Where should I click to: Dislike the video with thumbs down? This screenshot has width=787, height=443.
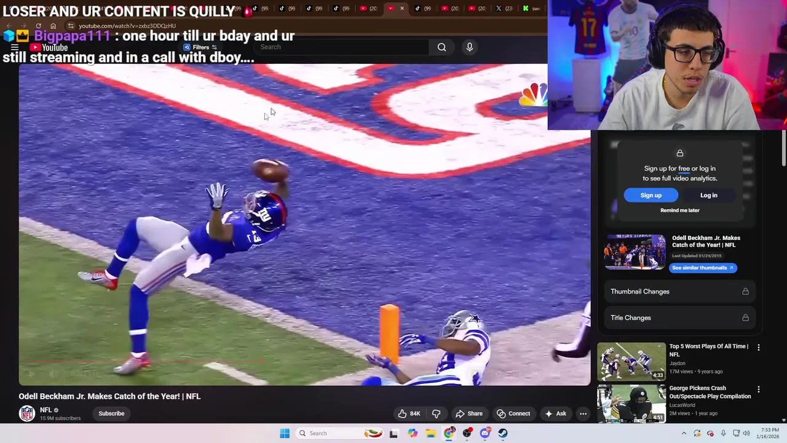(436, 413)
